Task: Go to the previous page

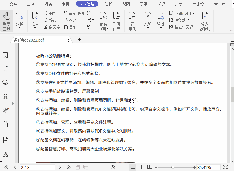Action: pyautogui.click(x=15, y=167)
